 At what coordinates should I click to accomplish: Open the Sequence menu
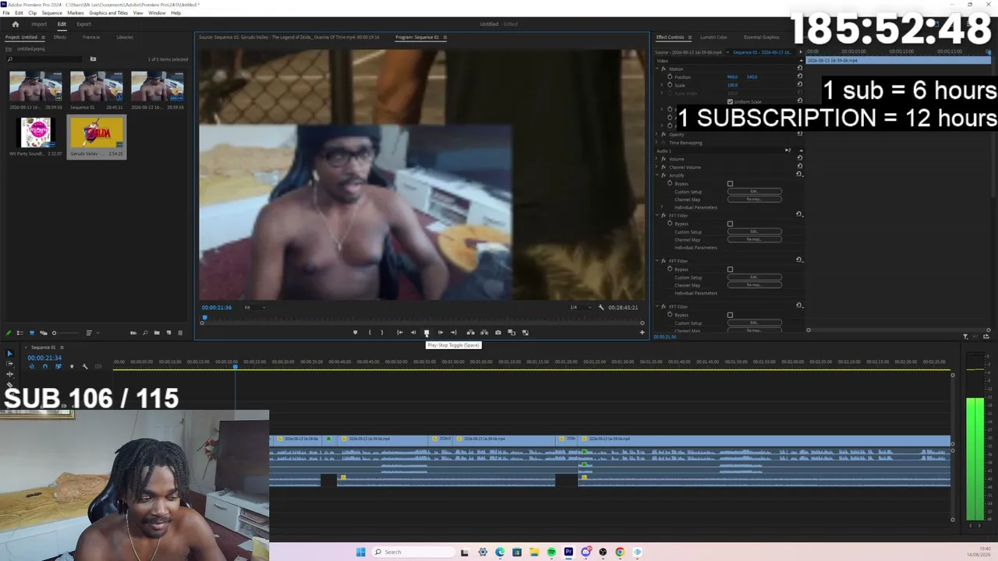click(x=51, y=13)
